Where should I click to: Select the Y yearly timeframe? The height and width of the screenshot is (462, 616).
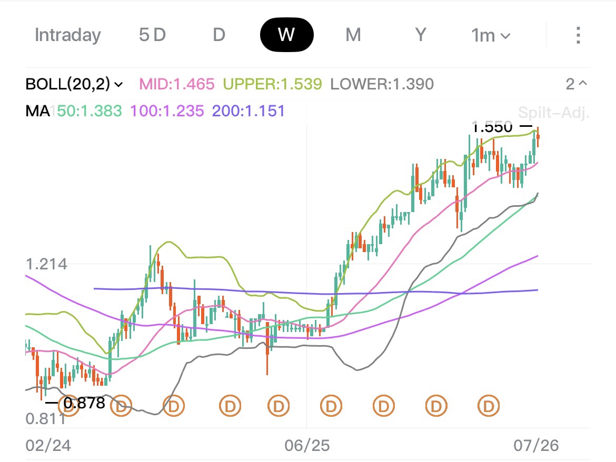coord(420,35)
